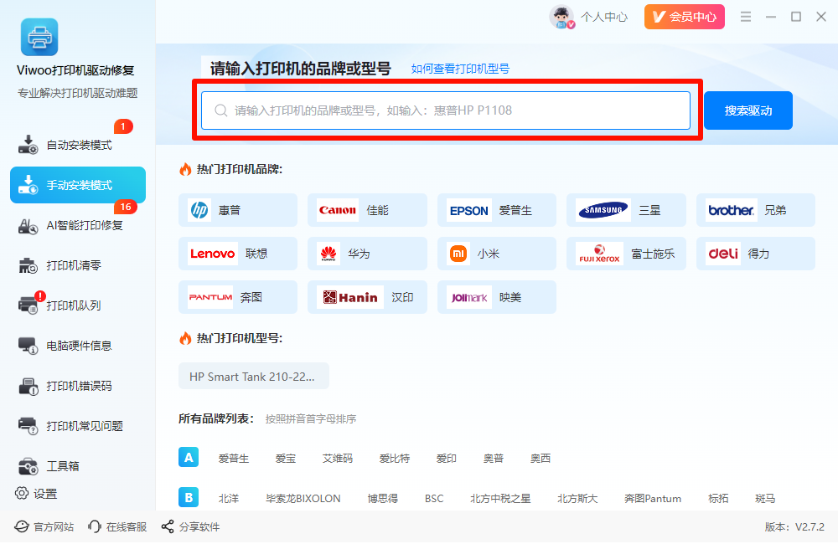The width and height of the screenshot is (838, 544).
Task: Open 奥西 brand in list
Action: [541, 458]
